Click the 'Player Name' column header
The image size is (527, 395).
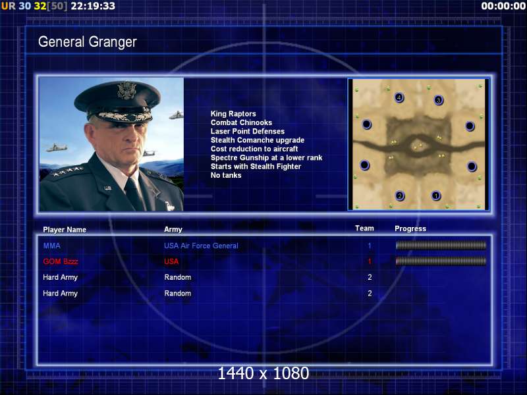tap(65, 230)
